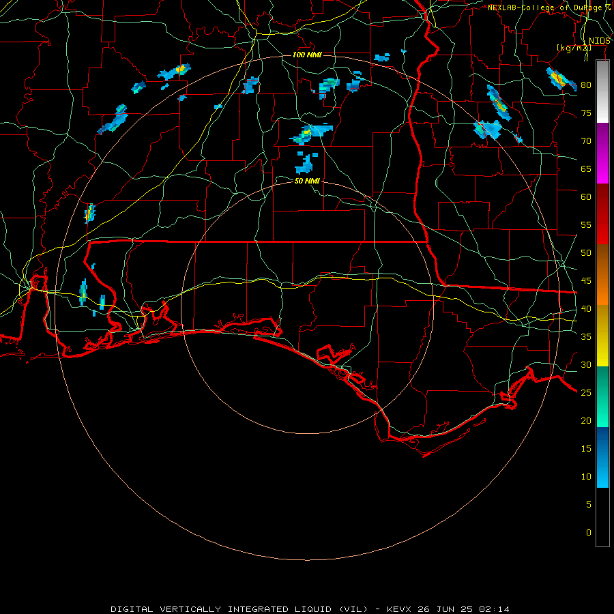Select the legend value "35"
The height and width of the screenshot is (614, 614).
click(586, 337)
